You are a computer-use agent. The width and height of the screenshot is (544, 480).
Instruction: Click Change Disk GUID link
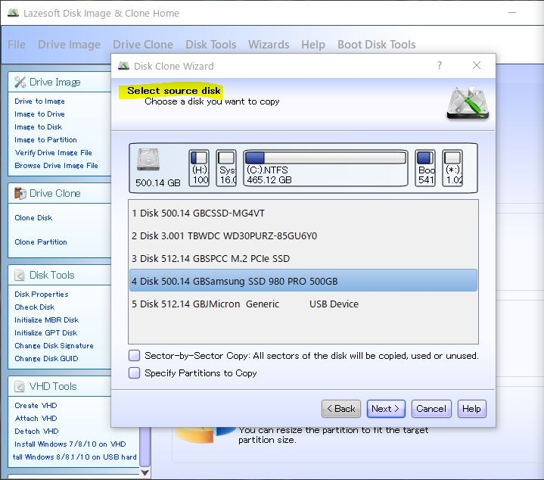46,358
